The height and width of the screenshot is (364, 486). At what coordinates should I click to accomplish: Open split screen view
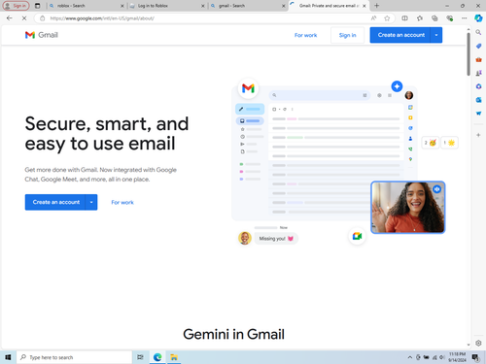[x=404, y=18]
